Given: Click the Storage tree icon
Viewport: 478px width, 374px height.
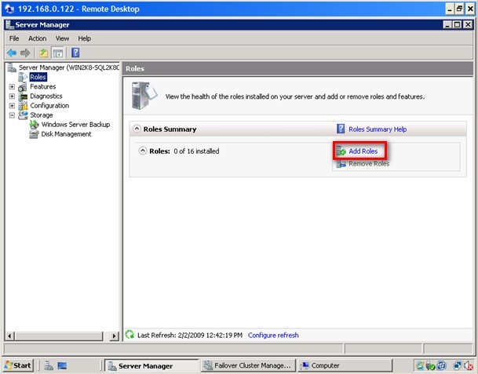Looking at the screenshot, I should (23, 115).
